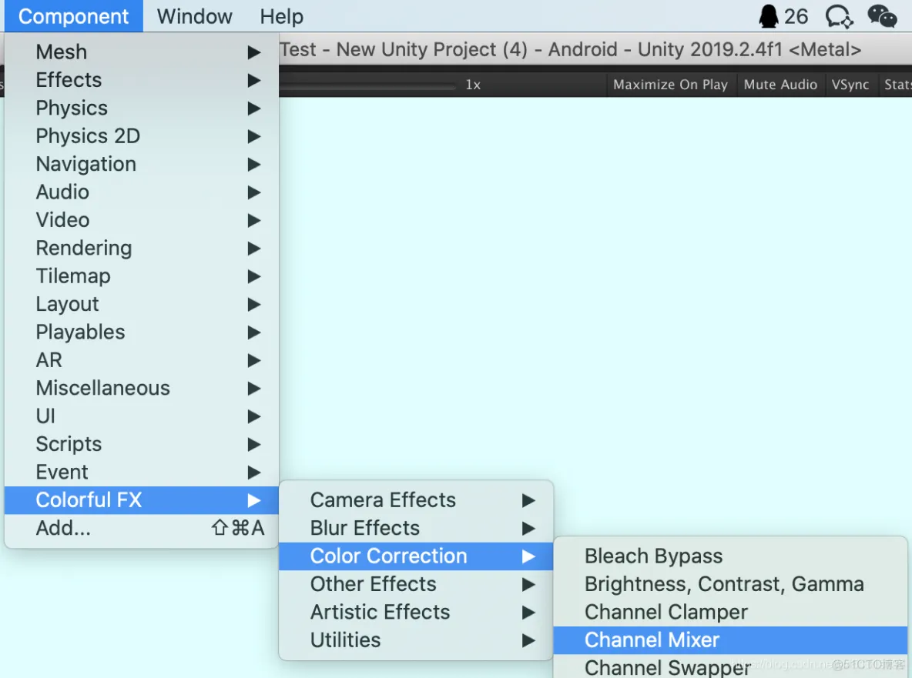Expand the Scripts submenu
This screenshot has height=678, width=912.
[141, 444]
